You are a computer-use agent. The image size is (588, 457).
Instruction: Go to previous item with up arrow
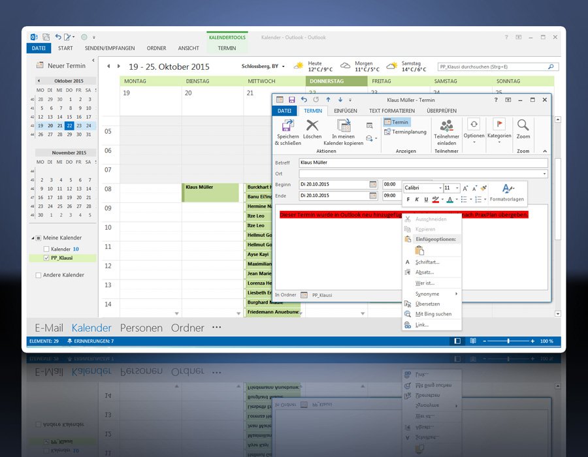point(328,100)
